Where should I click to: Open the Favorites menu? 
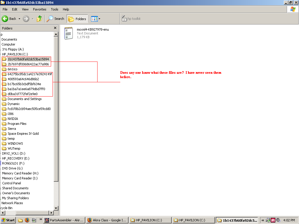pyautogui.click(x=39, y=9)
